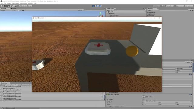Expand the Objects folder in Project

click(x=148, y=14)
